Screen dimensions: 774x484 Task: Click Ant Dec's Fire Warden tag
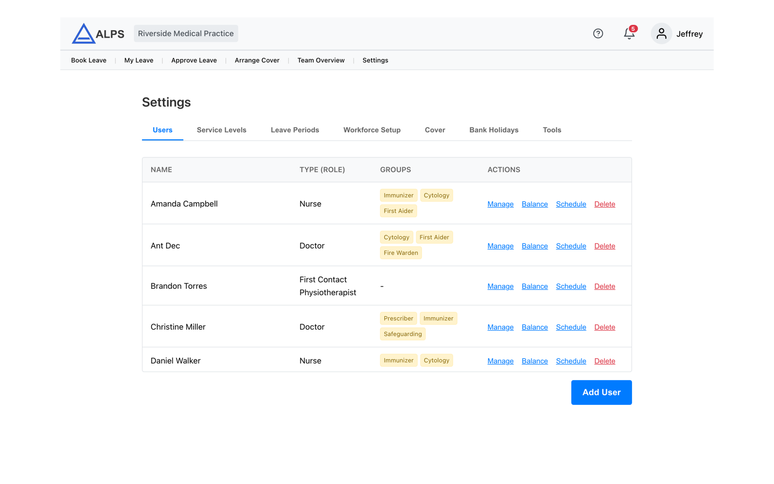pyautogui.click(x=401, y=253)
